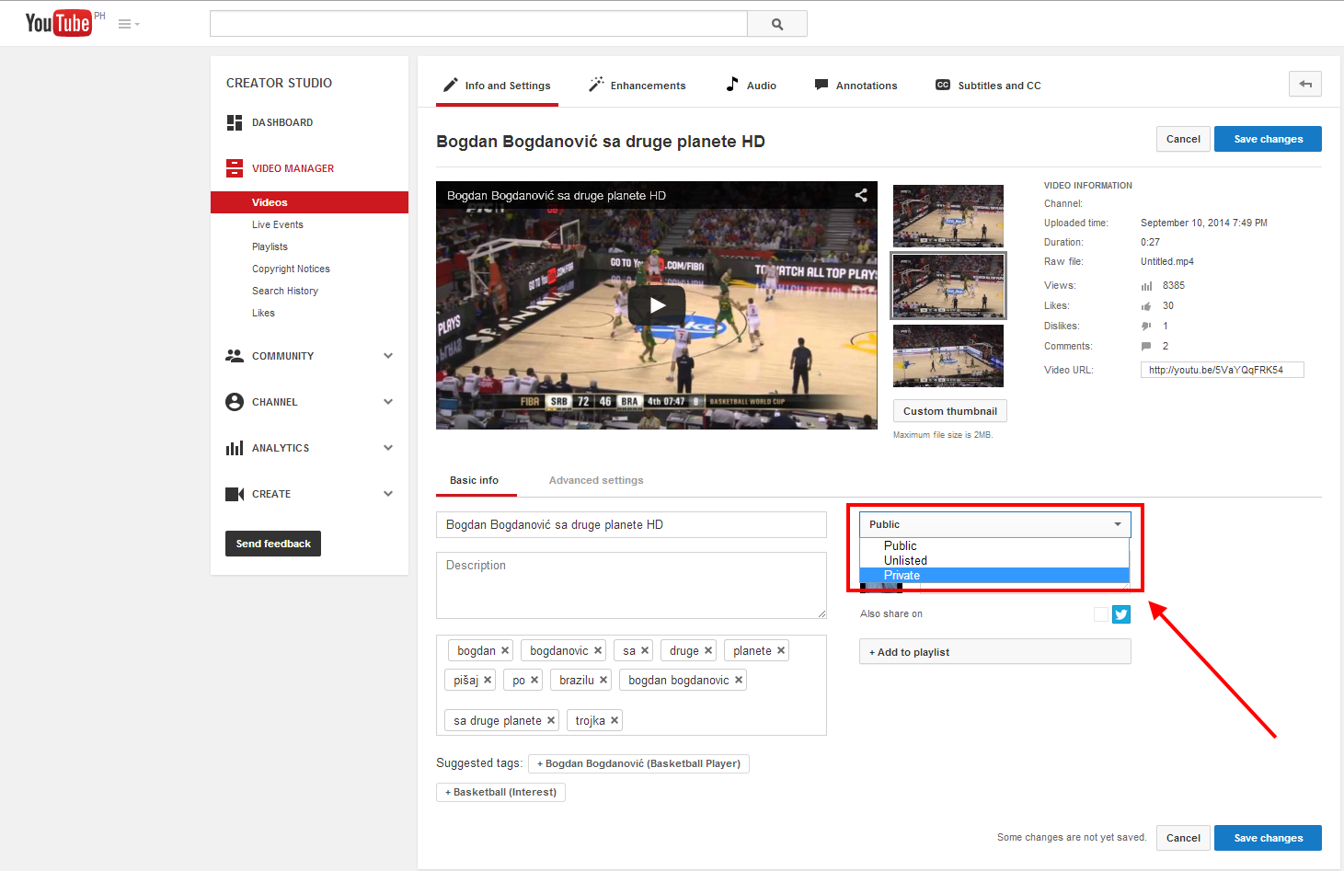Viewport: 1344px width, 871px height.
Task: Open the Audio tab
Action: [x=751, y=86]
